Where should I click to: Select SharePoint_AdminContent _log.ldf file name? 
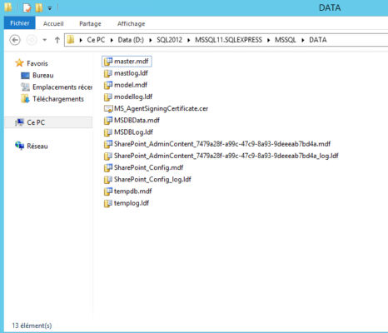pos(226,156)
